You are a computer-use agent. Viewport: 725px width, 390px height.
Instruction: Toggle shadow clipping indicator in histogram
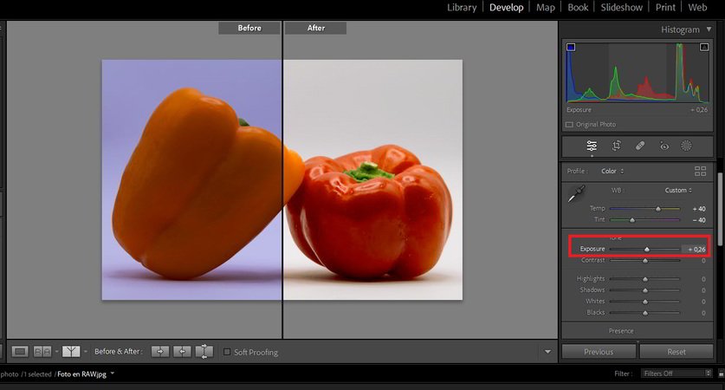(571, 47)
